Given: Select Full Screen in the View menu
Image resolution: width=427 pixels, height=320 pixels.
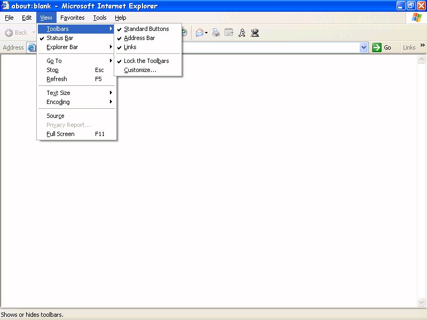Looking at the screenshot, I should click(x=77, y=134).
